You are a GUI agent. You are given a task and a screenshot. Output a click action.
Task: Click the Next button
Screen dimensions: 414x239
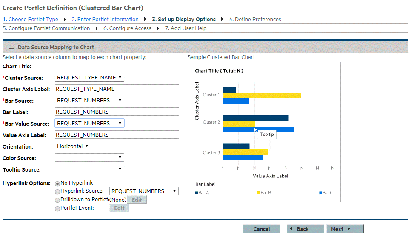click(345, 229)
